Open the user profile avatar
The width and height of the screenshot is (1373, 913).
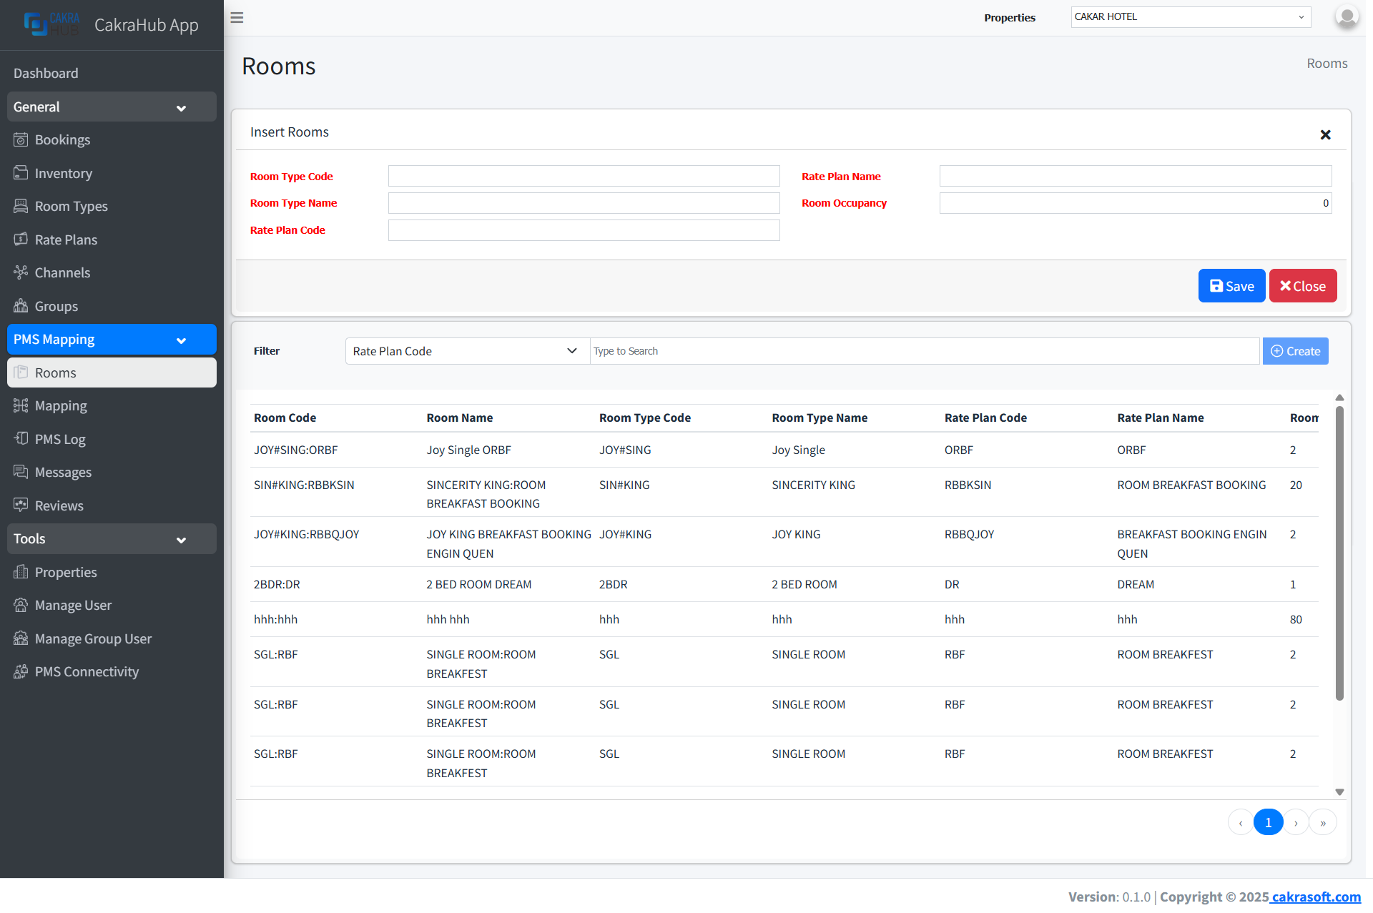(x=1347, y=16)
